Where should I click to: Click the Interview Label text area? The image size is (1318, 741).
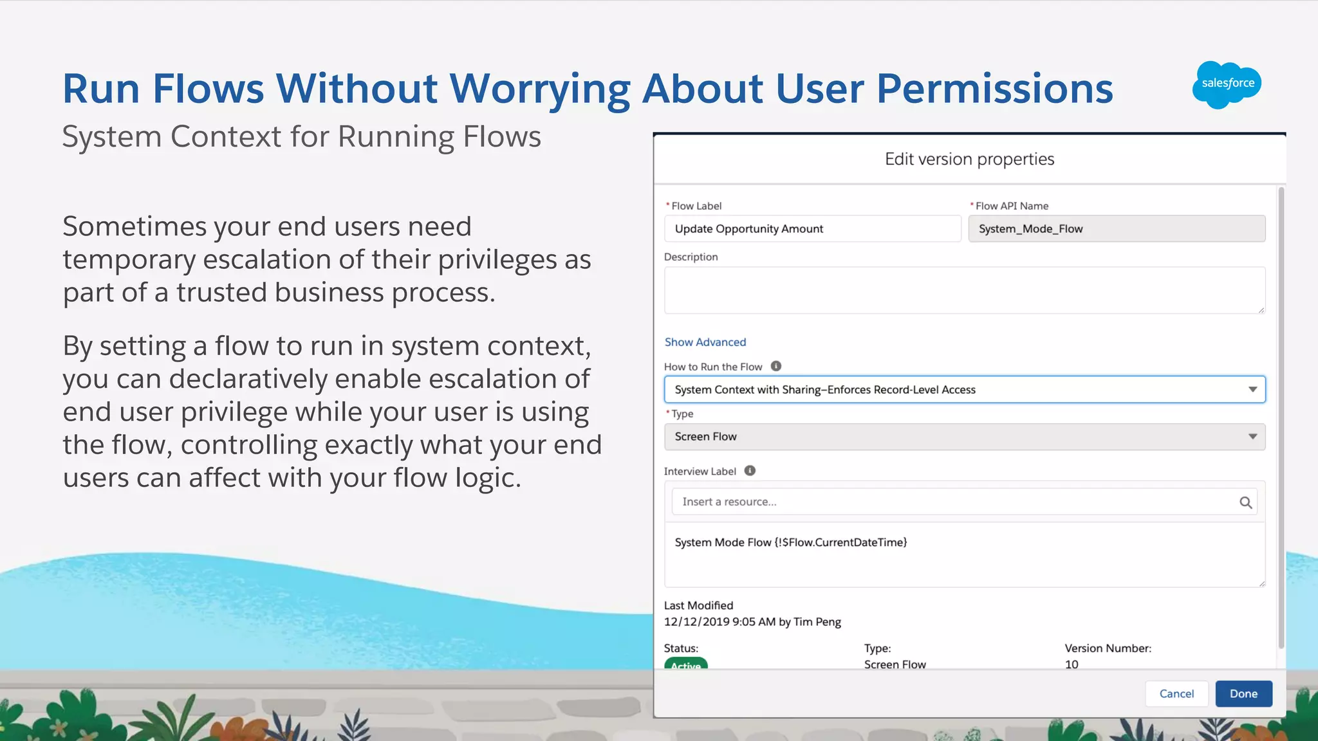tap(965, 555)
